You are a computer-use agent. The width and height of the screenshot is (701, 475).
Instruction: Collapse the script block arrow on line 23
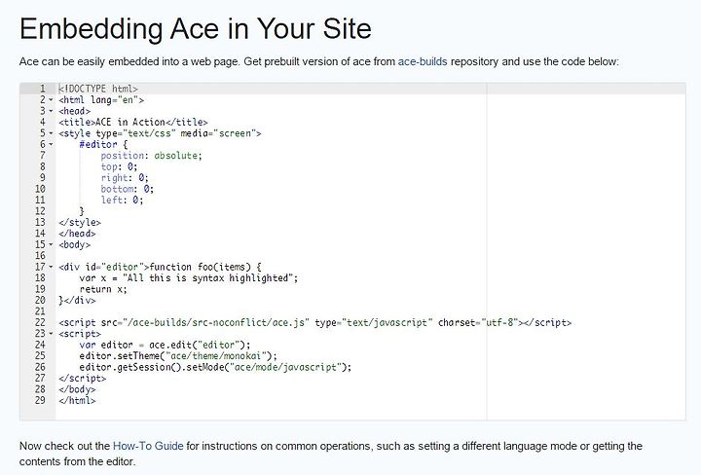[51, 334]
